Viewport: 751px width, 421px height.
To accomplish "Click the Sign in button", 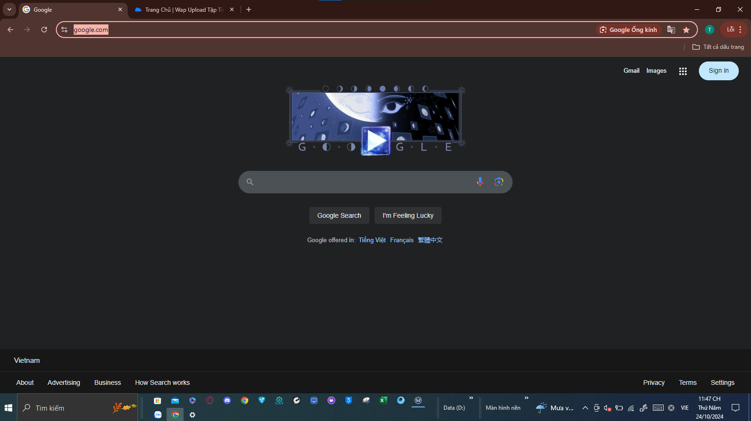I will tap(719, 71).
